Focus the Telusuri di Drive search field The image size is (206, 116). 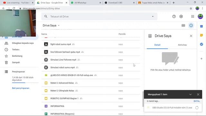[x=99, y=16]
